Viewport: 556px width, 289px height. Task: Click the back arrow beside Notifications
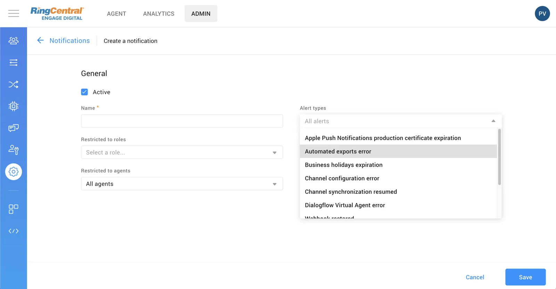pos(40,41)
